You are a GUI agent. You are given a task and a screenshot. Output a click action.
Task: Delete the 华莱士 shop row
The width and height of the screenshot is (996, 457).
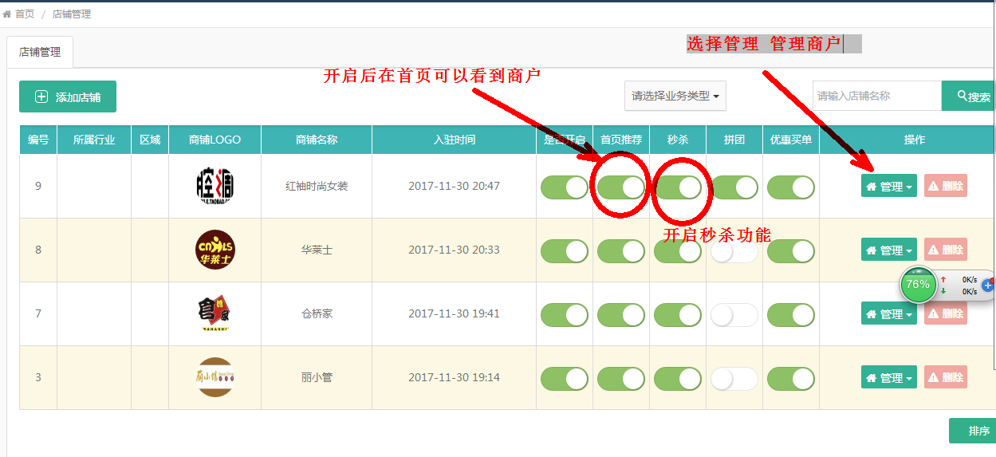point(945,250)
